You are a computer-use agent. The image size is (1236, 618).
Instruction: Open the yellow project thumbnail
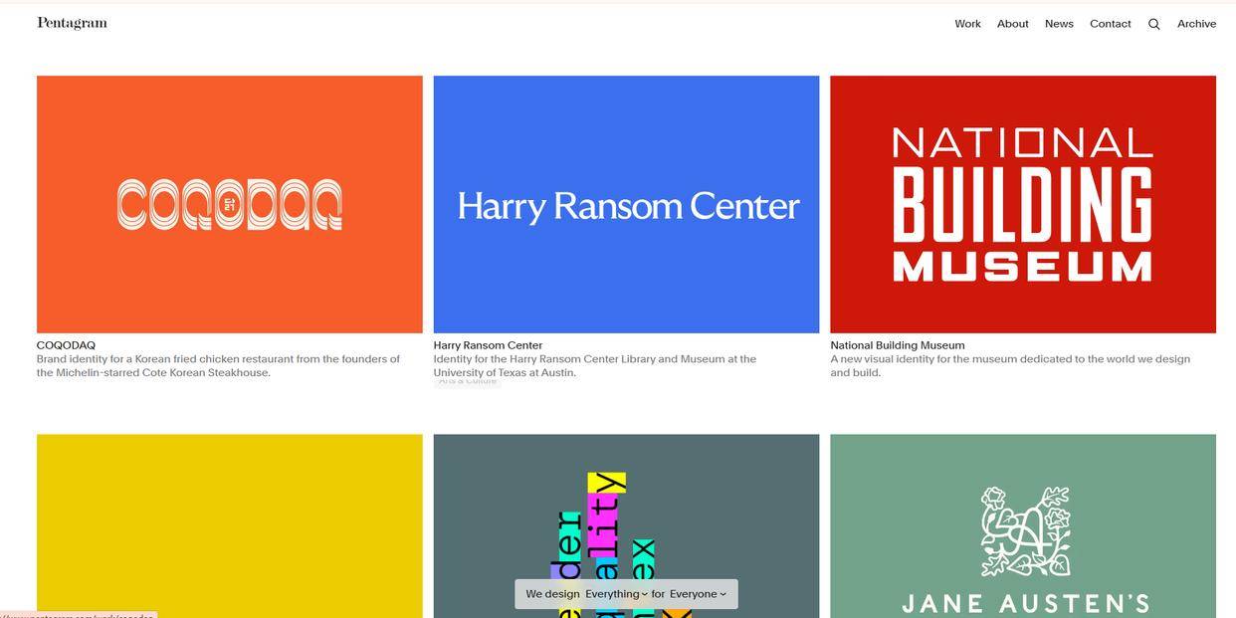230,525
